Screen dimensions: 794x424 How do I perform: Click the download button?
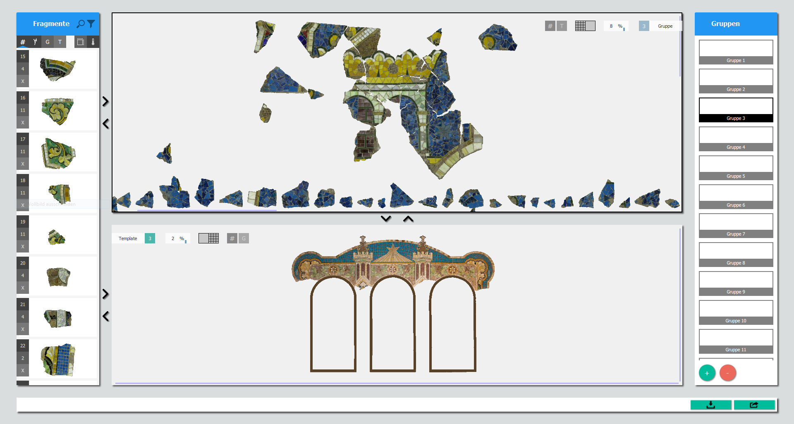[711, 405]
